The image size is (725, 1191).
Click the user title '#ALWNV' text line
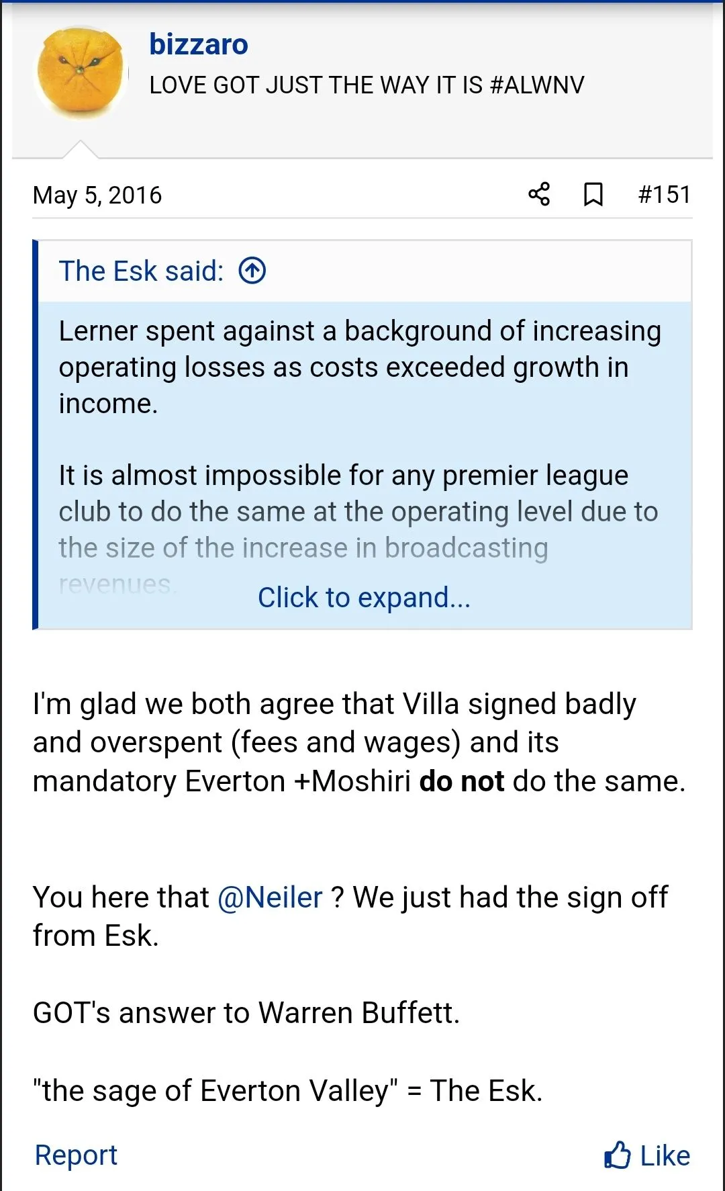tap(367, 85)
